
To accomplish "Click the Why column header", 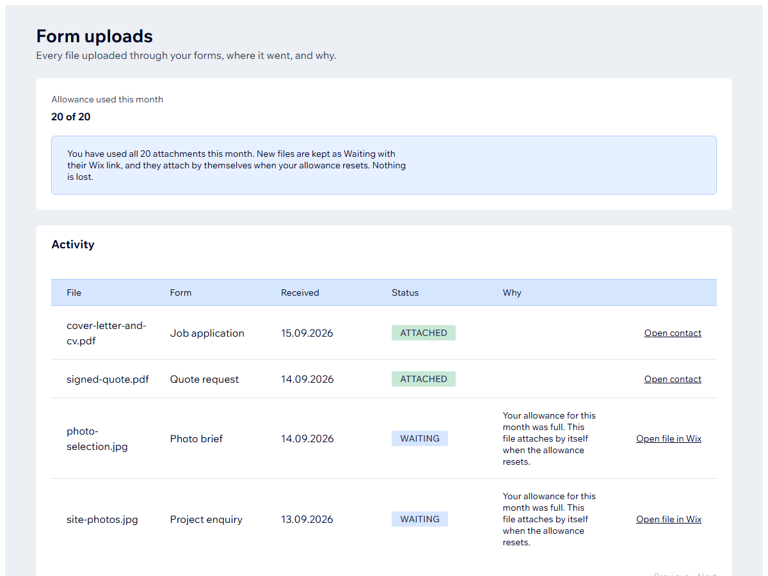I will click(x=512, y=292).
